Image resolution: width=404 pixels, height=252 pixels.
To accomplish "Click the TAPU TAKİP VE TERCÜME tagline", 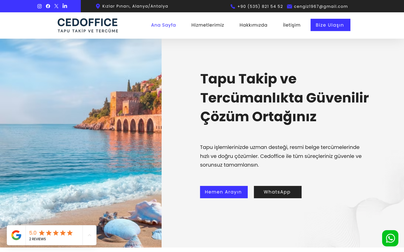I will 88,31.
